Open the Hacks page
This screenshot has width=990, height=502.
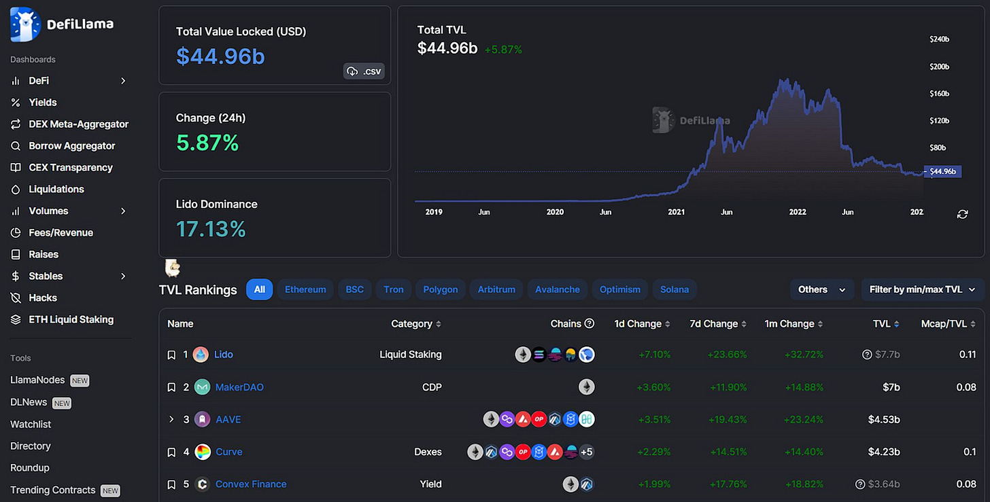[43, 298]
